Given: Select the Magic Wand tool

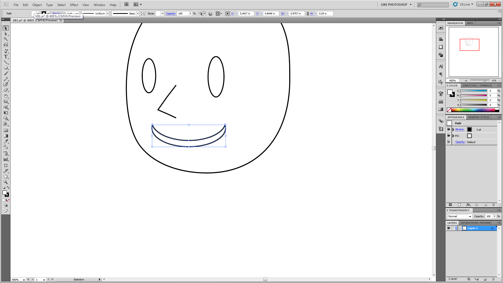Looking at the screenshot, I should pos(6,39).
